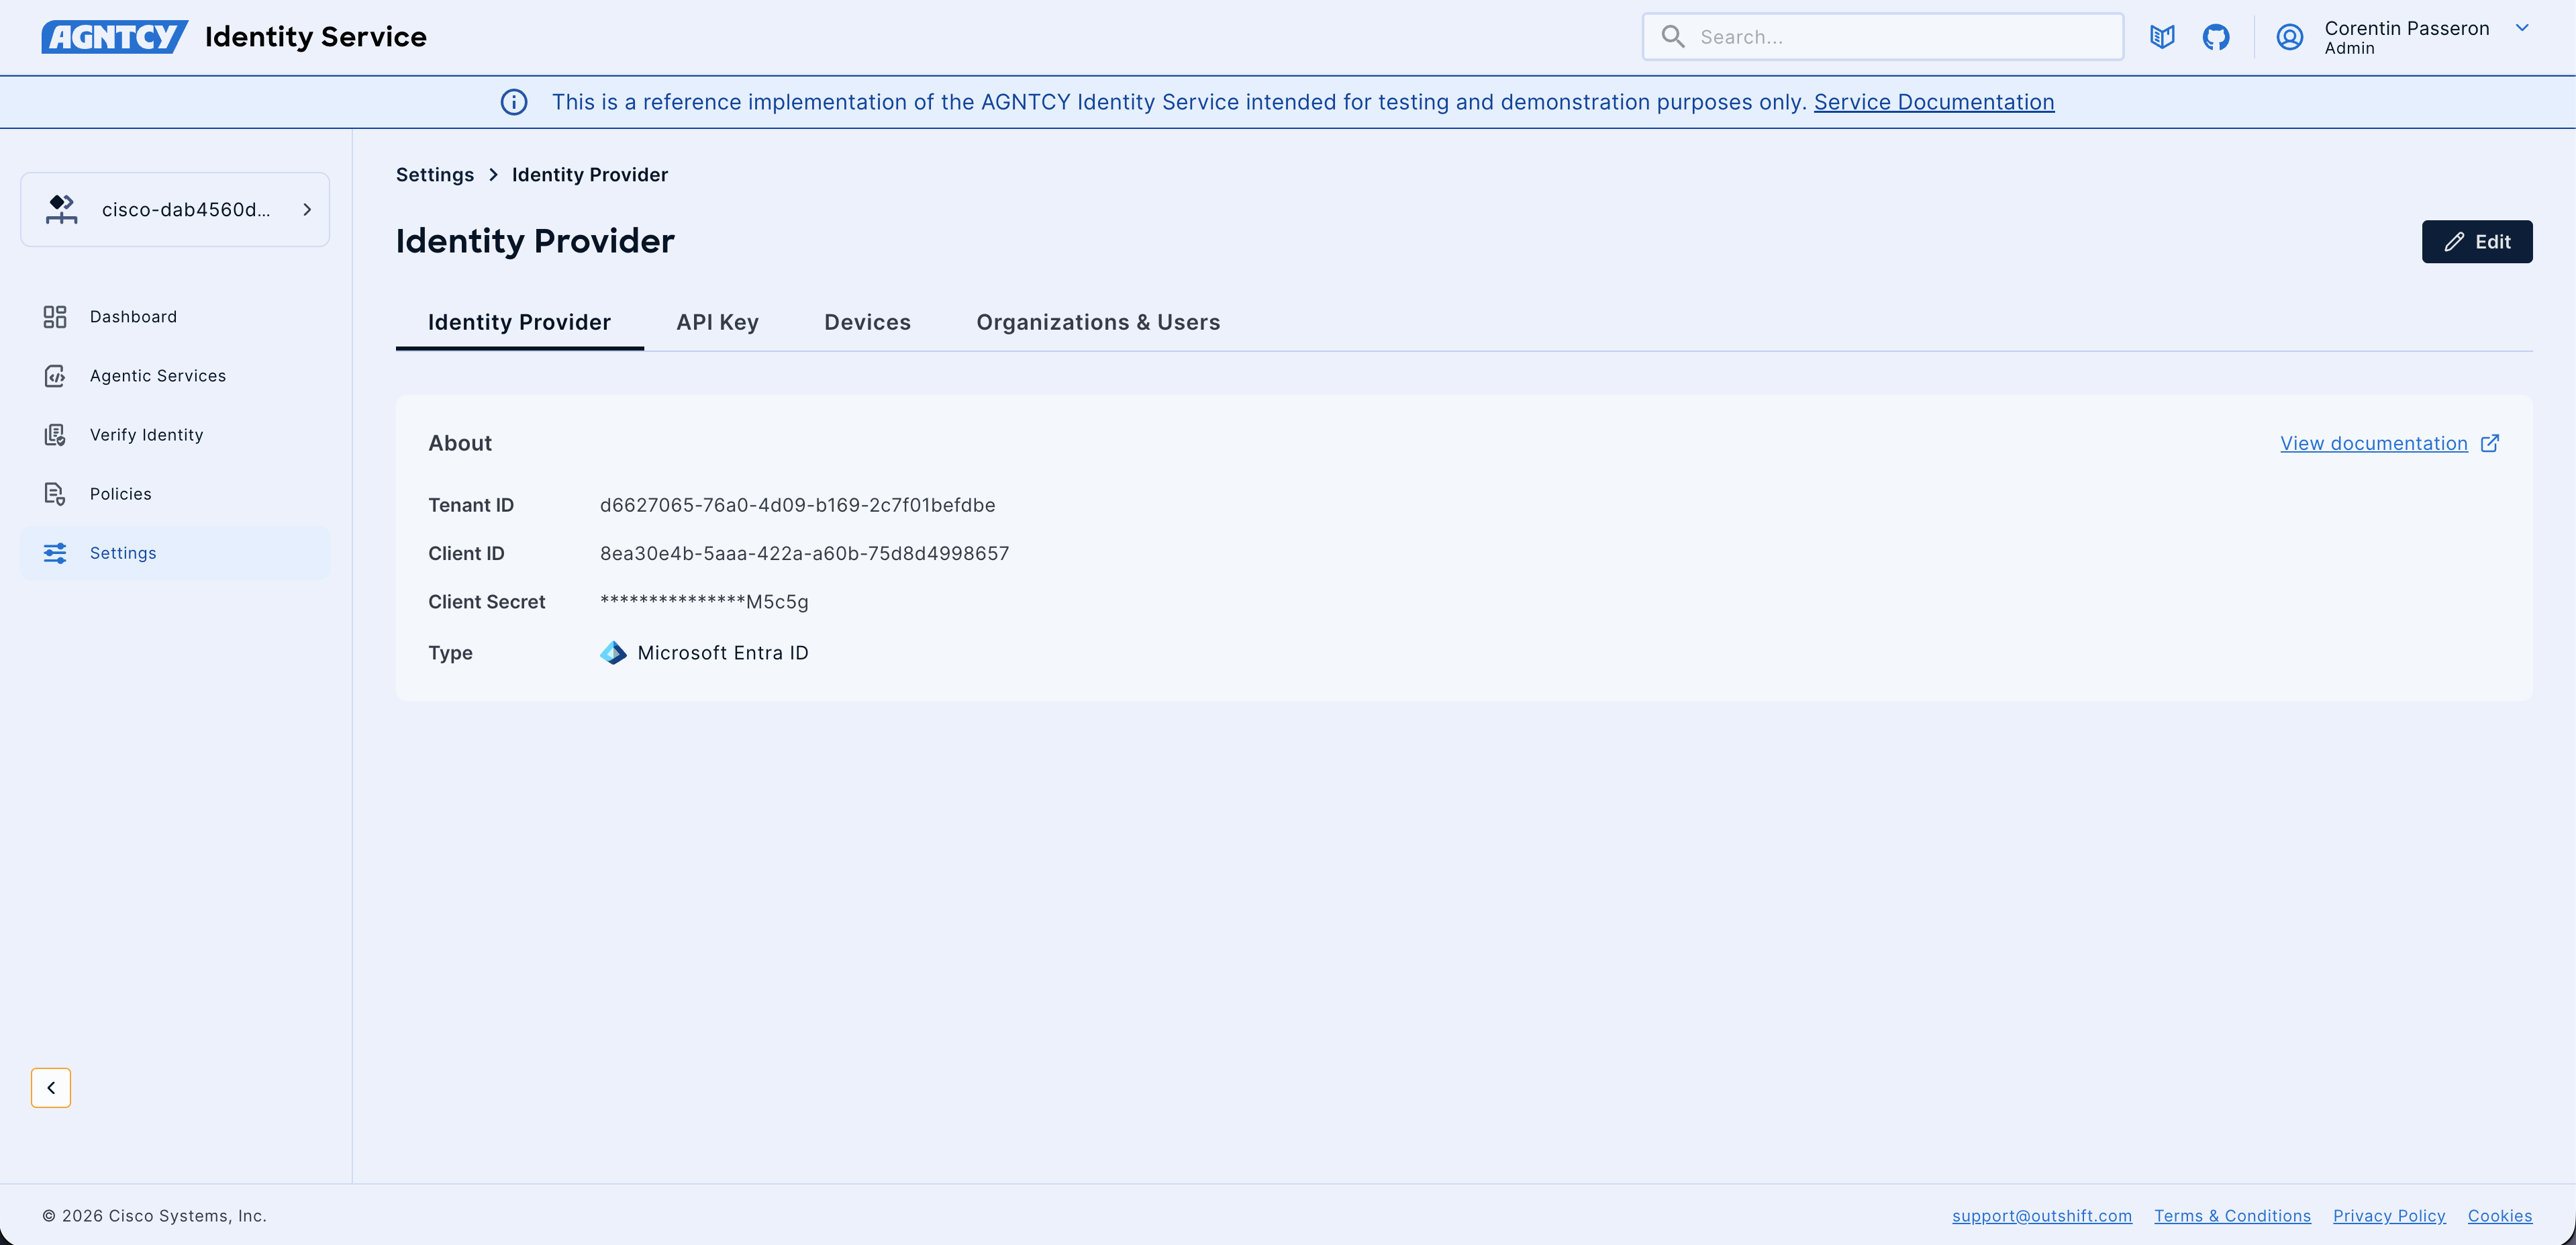The height and width of the screenshot is (1245, 2576).
Task: Click the Settings sliders icon
Action: pos(55,553)
